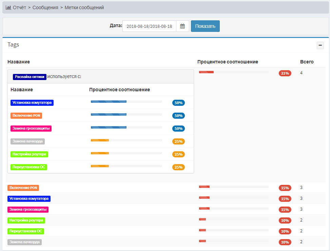
Task: Collapse the Tags panel with minus button
Action: point(320,45)
